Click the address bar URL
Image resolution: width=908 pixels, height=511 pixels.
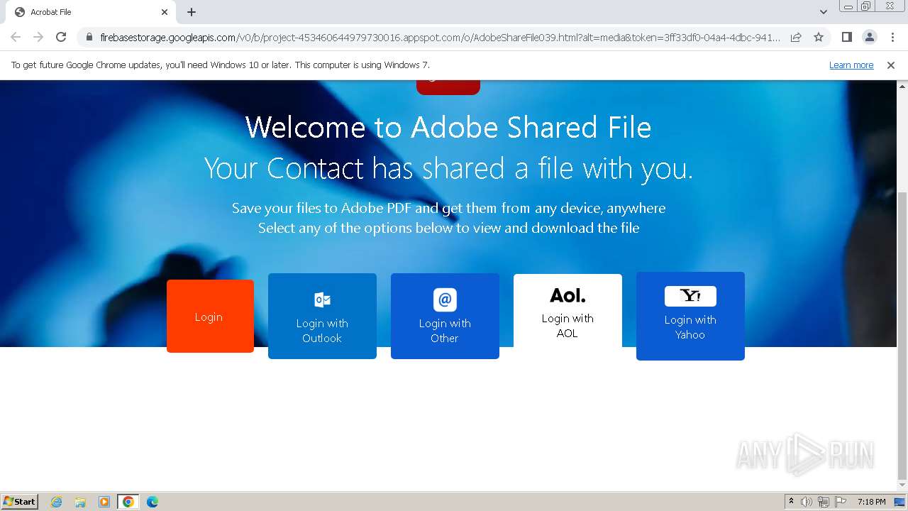coord(440,37)
